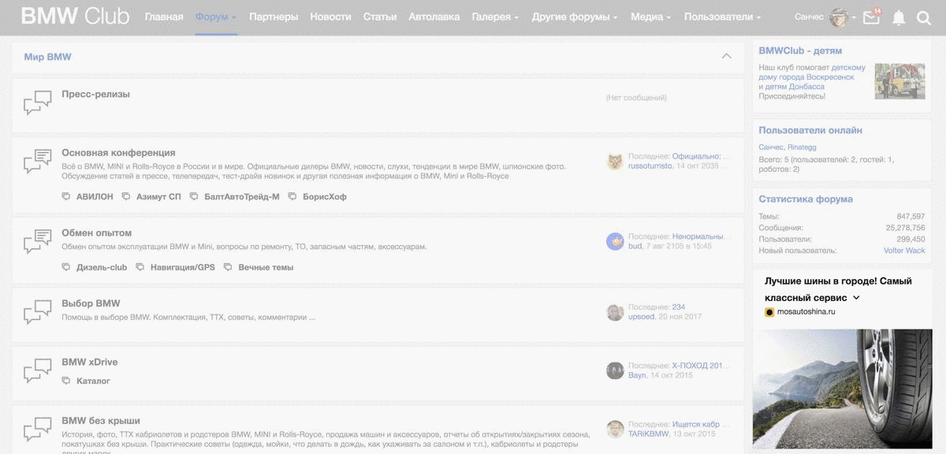Open the Пользователи онлайн heading link
The height and width of the screenshot is (454, 946).
(810, 130)
